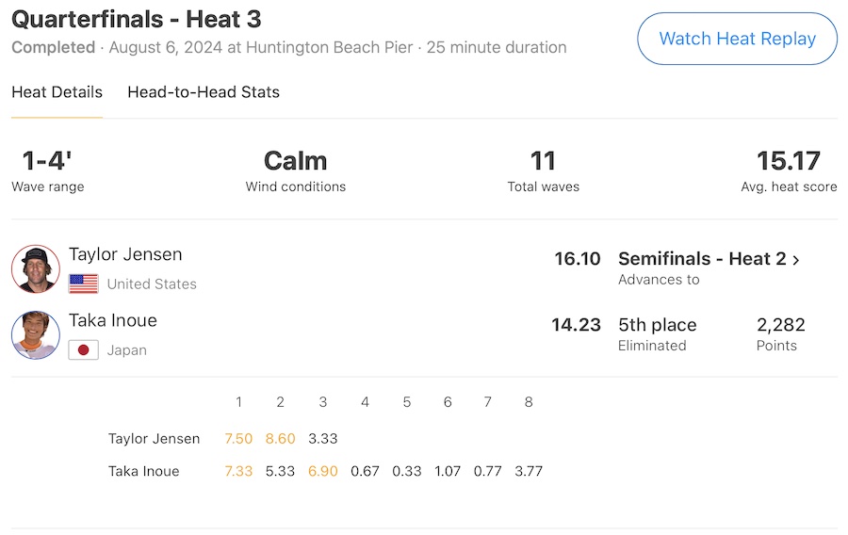Click the United States flag icon
Viewport: 848px width, 535px height.
(x=84, y=284)
